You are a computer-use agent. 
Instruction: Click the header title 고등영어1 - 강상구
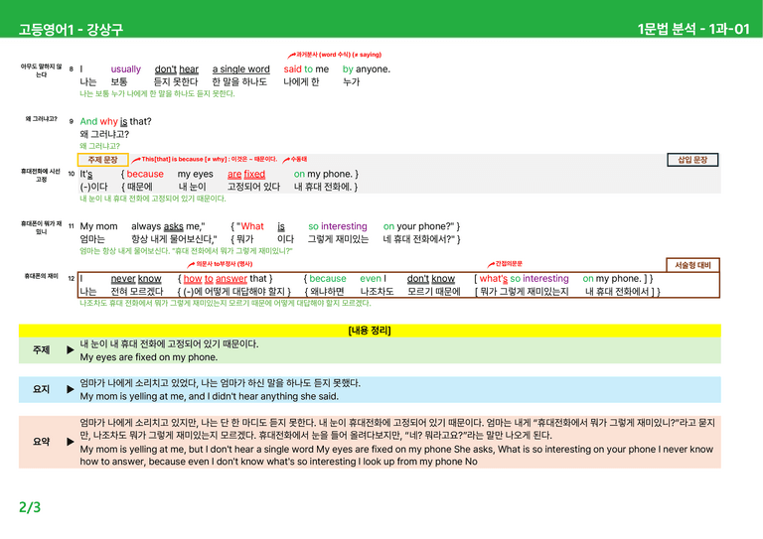(x=71, y=29)
